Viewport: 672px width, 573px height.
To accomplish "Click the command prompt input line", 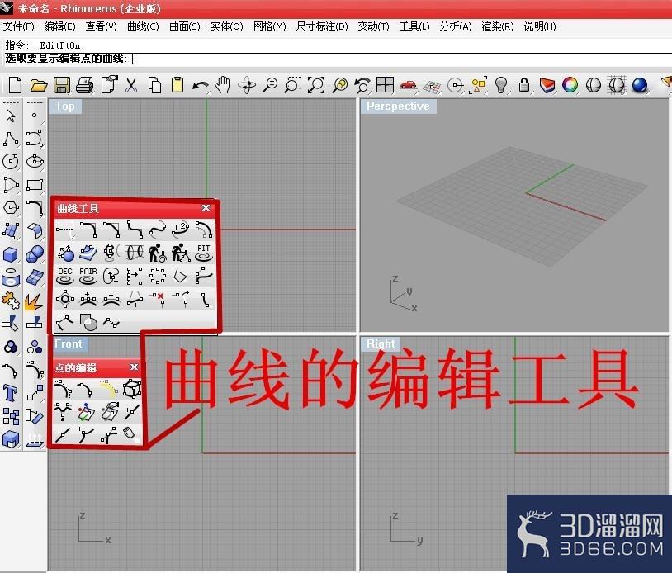I will (337, 59).
